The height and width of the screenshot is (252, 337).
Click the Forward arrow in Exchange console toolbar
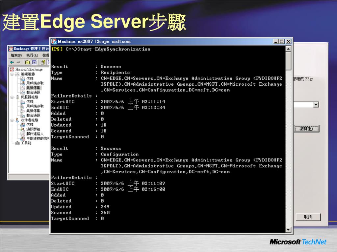[18, 62]
